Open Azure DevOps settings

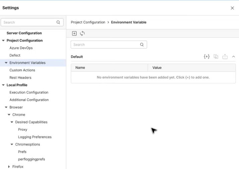tap(21, 48)
